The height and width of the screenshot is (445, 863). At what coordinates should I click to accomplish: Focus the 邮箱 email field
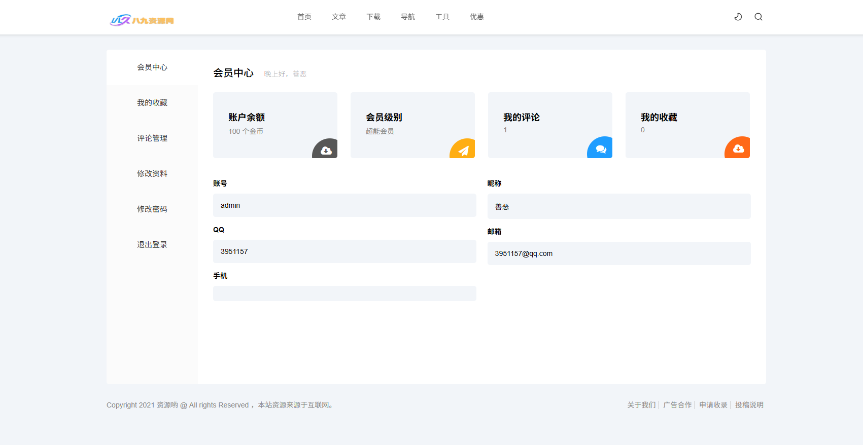pyautogui.click(x=619, y=253)
